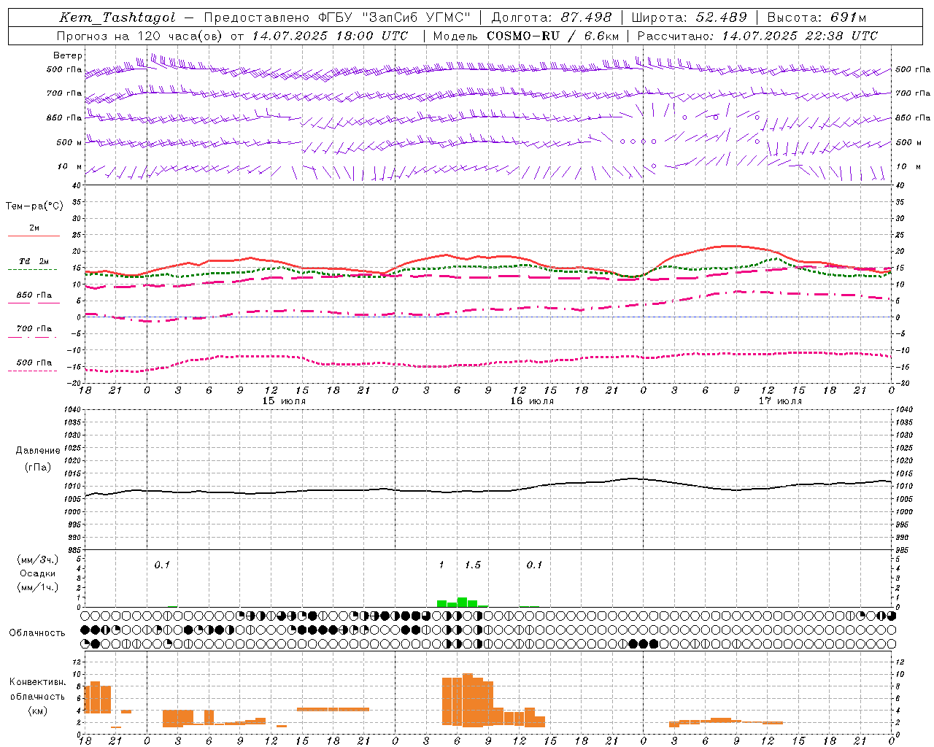
Task: Click the "Осадки" precipitation label
Action: tap(38, 573)
